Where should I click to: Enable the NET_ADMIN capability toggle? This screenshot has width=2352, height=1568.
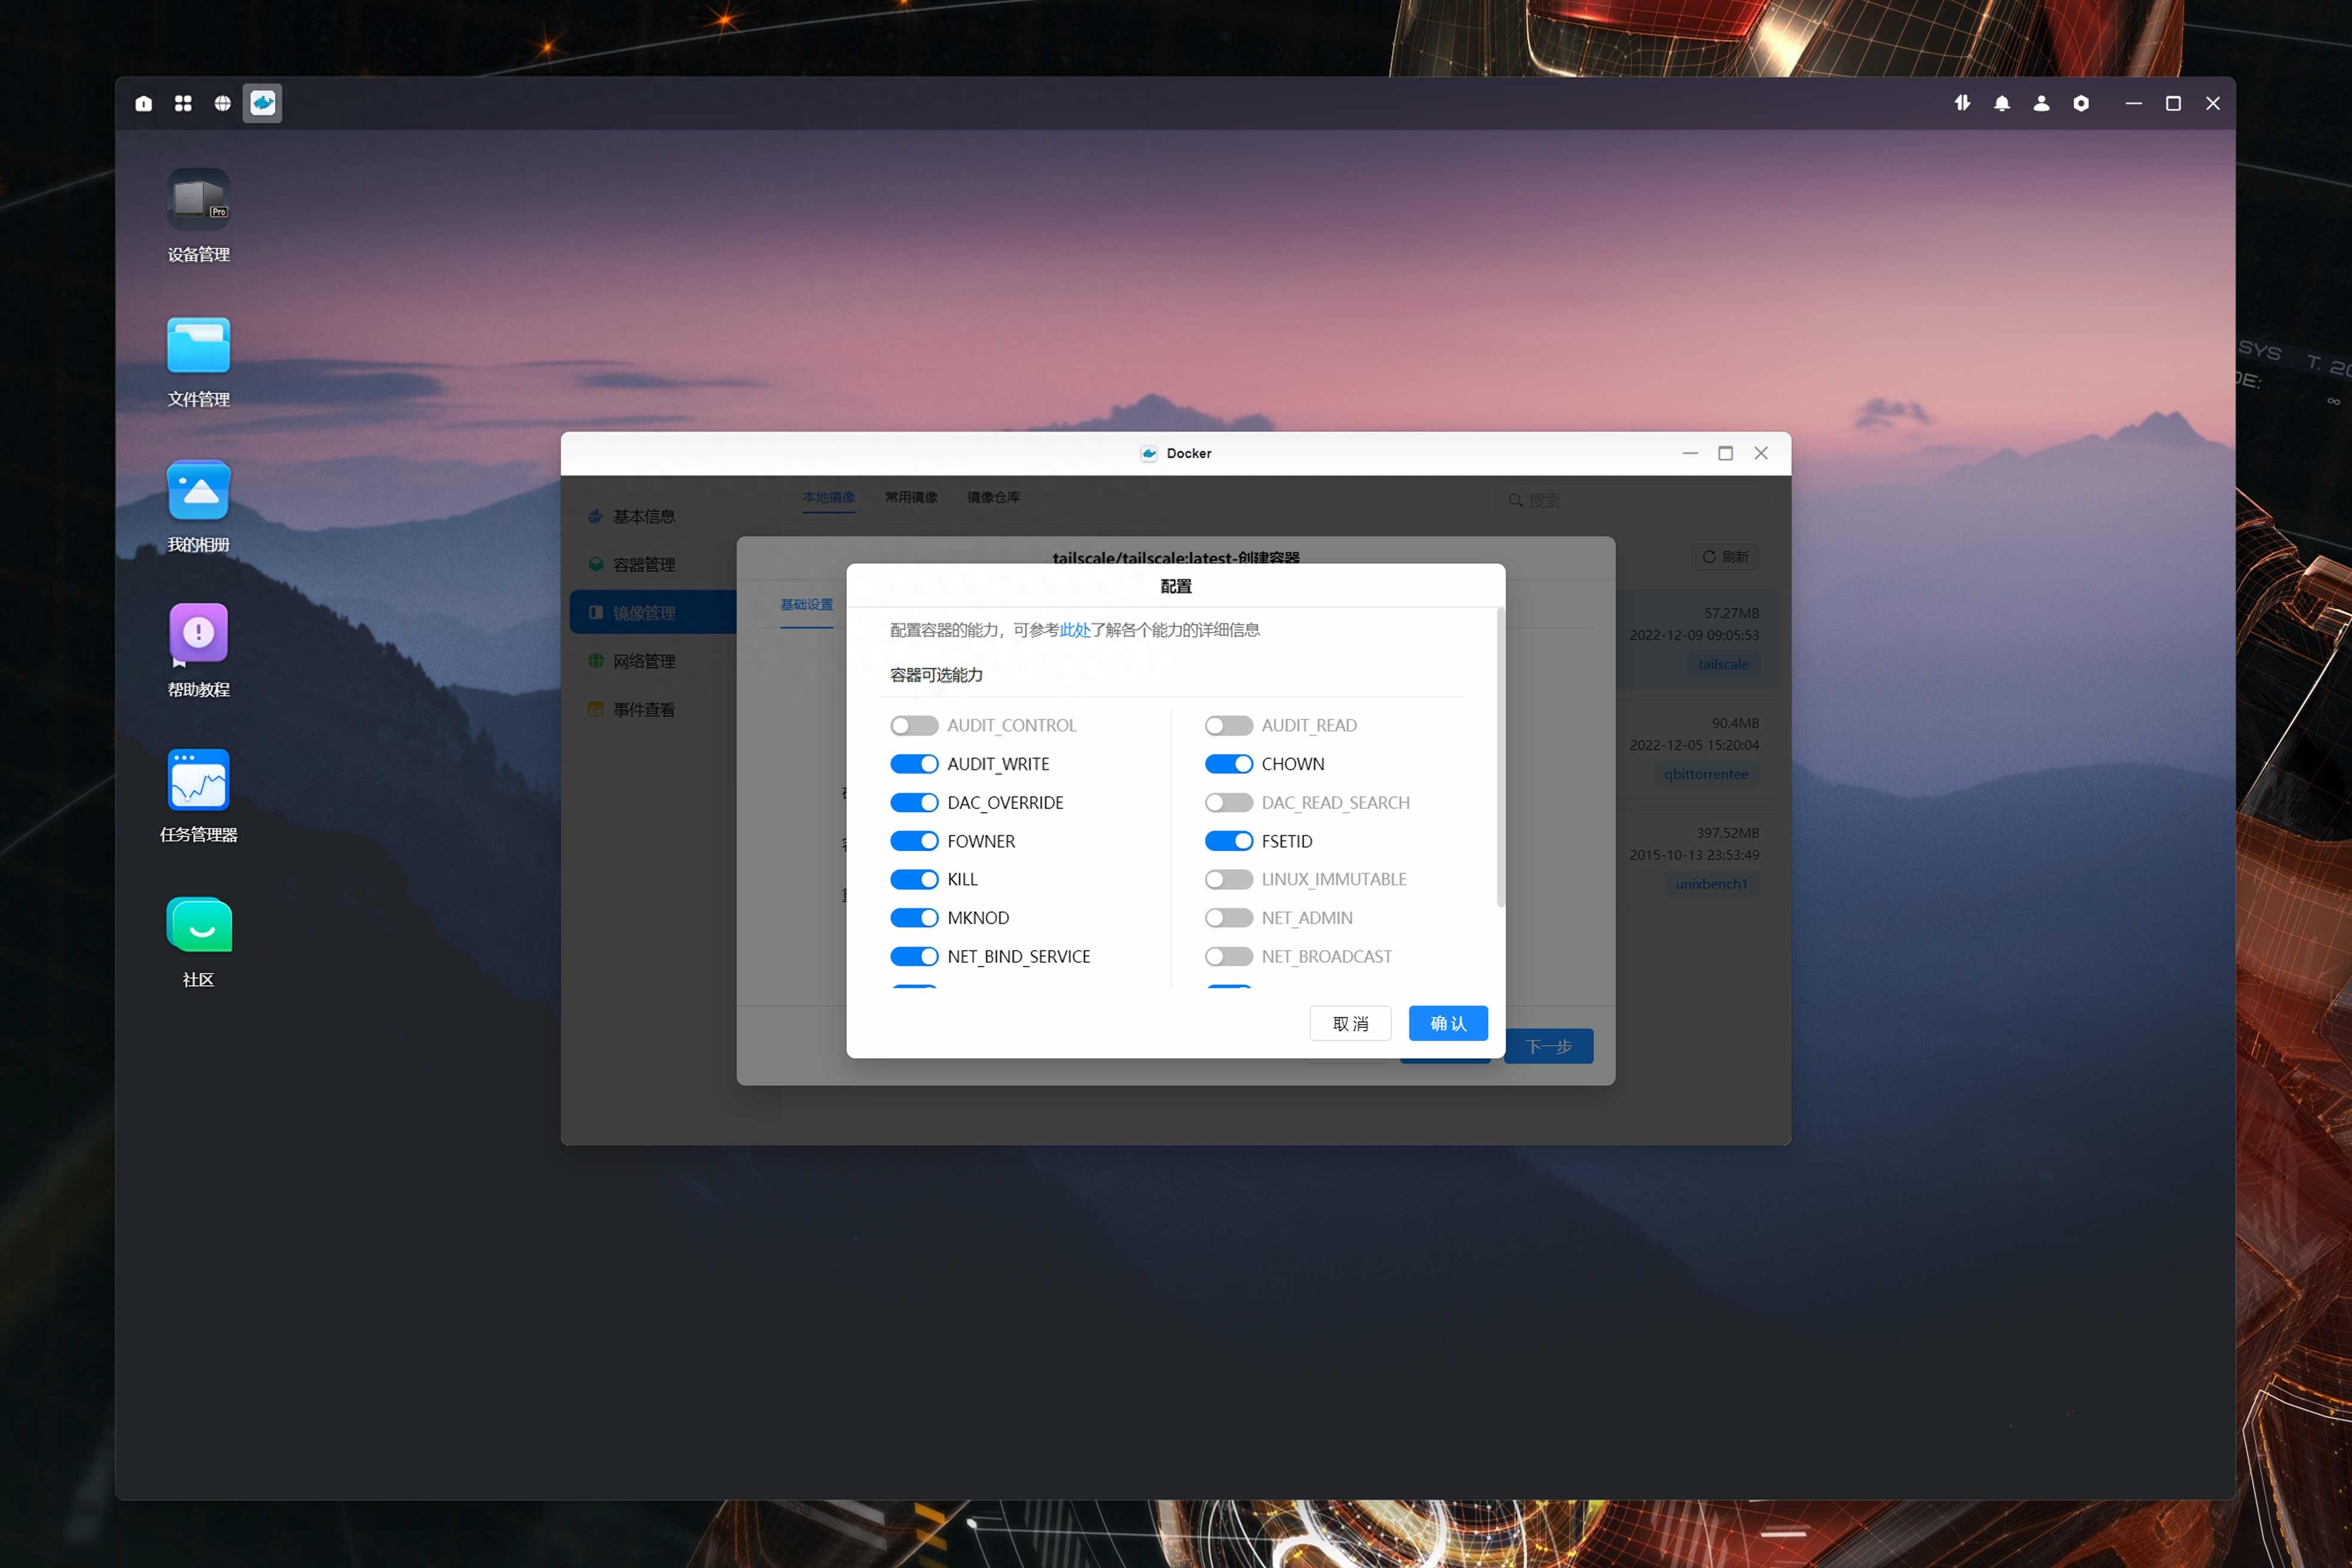1228,918
